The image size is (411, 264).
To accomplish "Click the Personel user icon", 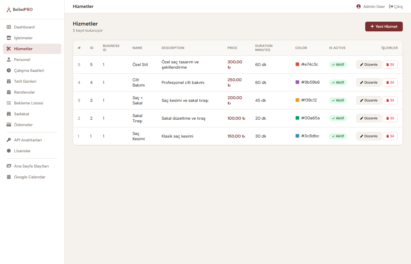I will 9,60.
